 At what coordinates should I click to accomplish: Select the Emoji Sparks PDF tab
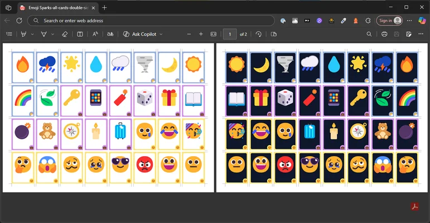click(x=57, y=8)
